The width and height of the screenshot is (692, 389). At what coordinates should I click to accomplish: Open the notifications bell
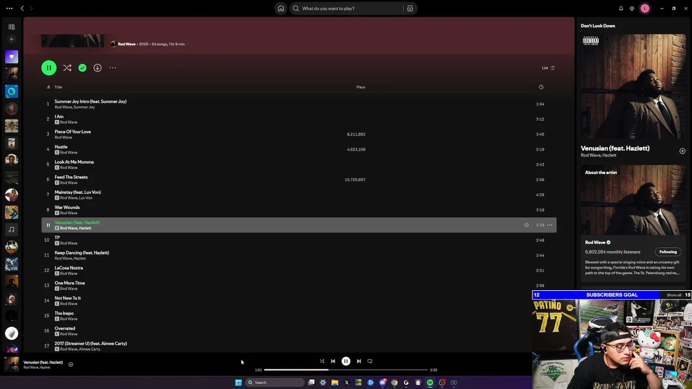click(621, 8)
